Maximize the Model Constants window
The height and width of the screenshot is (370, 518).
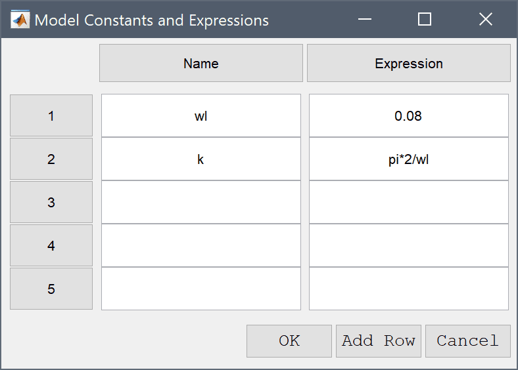(x=424, y=19)
